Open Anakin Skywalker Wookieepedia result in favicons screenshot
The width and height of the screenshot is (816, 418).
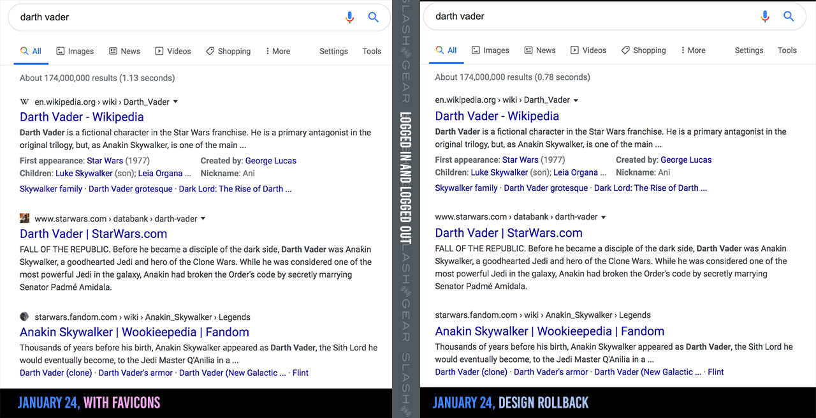coord(135,332)
